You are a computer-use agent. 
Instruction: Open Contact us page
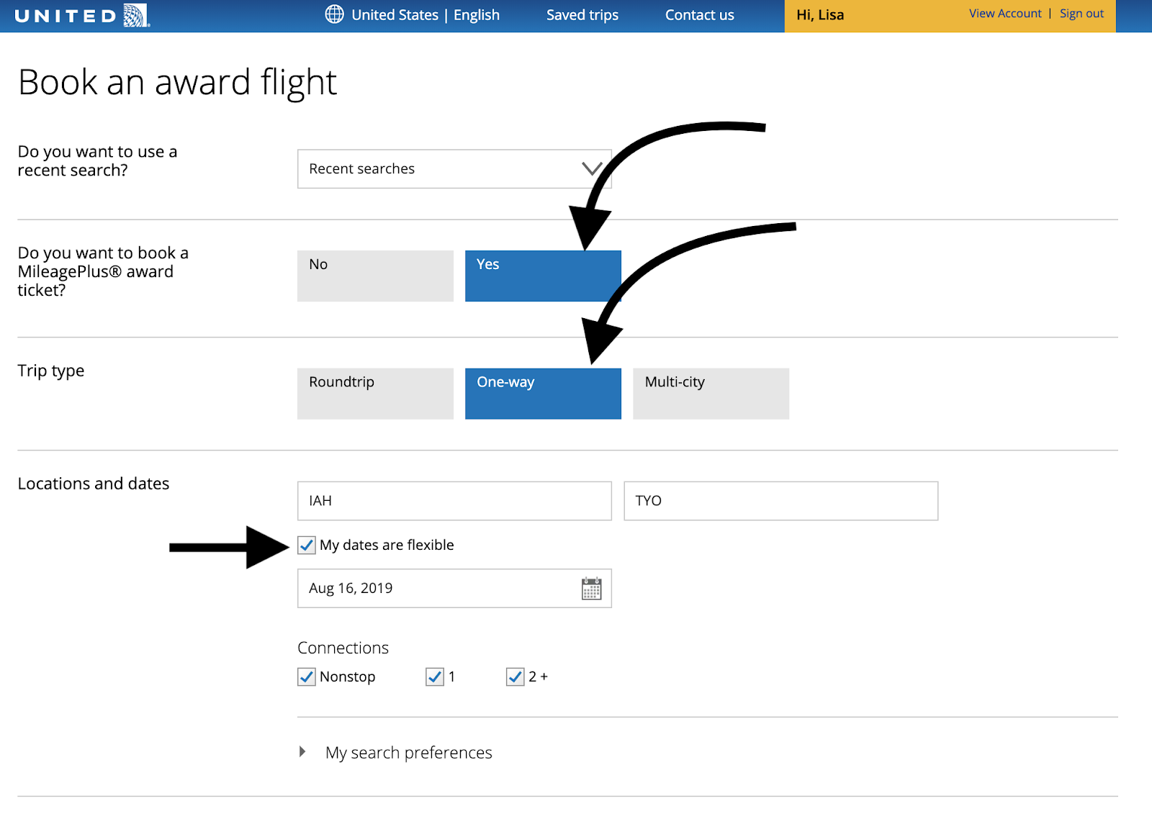pyautogui.click(x=699, y=15)
